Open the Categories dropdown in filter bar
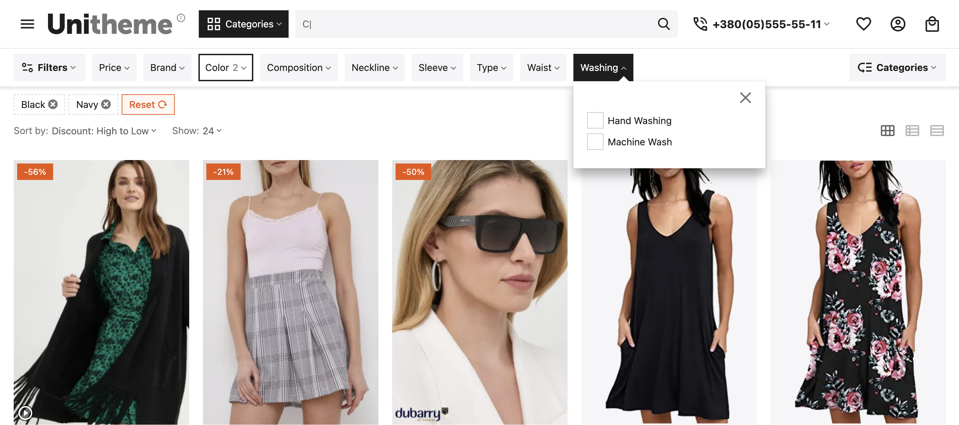Screen dimensions: 959x425 (897, 68)
